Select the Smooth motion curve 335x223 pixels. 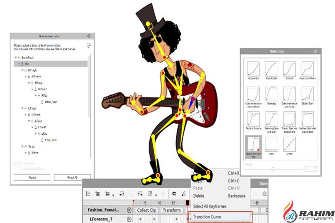pyautogui.click(x=290, y=70)
